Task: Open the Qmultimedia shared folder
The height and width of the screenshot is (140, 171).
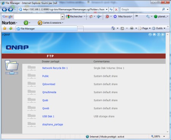Action: [x=49, y=92]
